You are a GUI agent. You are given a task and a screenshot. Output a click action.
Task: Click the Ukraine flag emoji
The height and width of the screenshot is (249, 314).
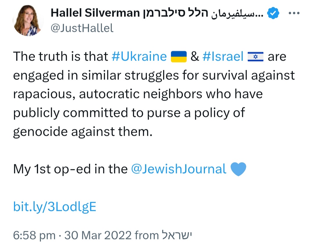[x=179, y=56]
